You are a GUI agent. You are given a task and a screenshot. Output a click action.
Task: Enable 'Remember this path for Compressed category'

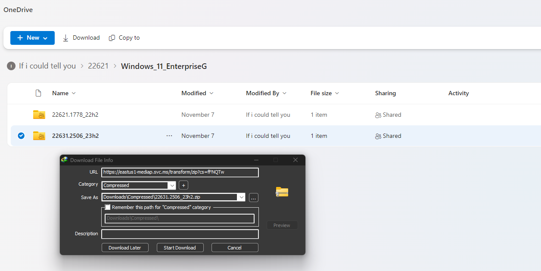coord(108,207)
